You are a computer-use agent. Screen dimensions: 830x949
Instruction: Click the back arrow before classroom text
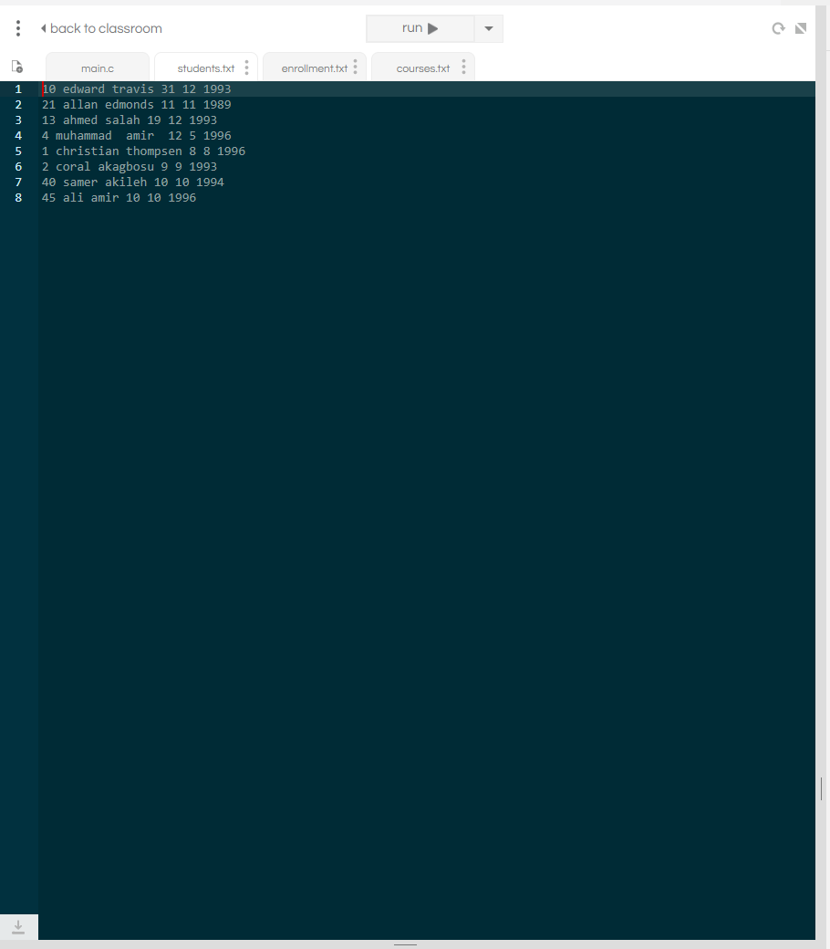click(42, 28)
